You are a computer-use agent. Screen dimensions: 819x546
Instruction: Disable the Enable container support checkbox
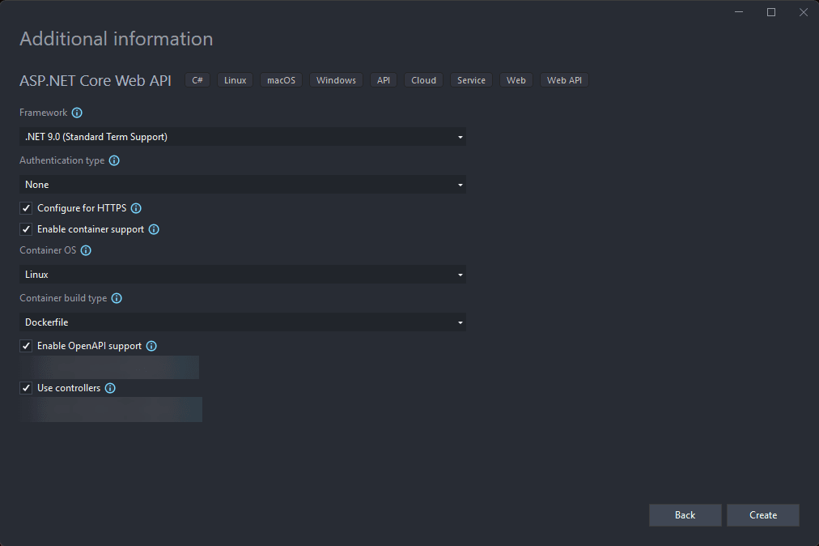coord(27,229)
